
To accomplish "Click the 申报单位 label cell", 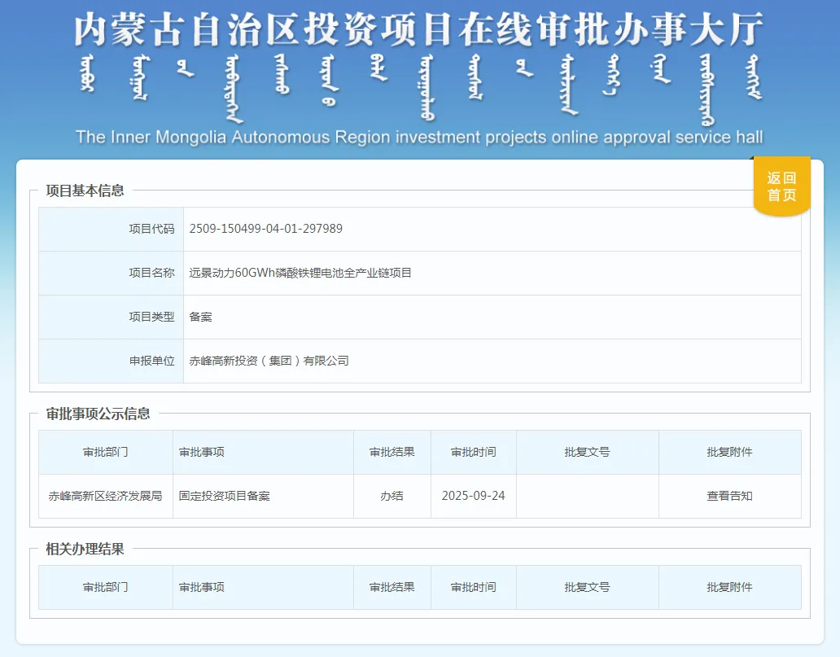I will click(111, 361).
